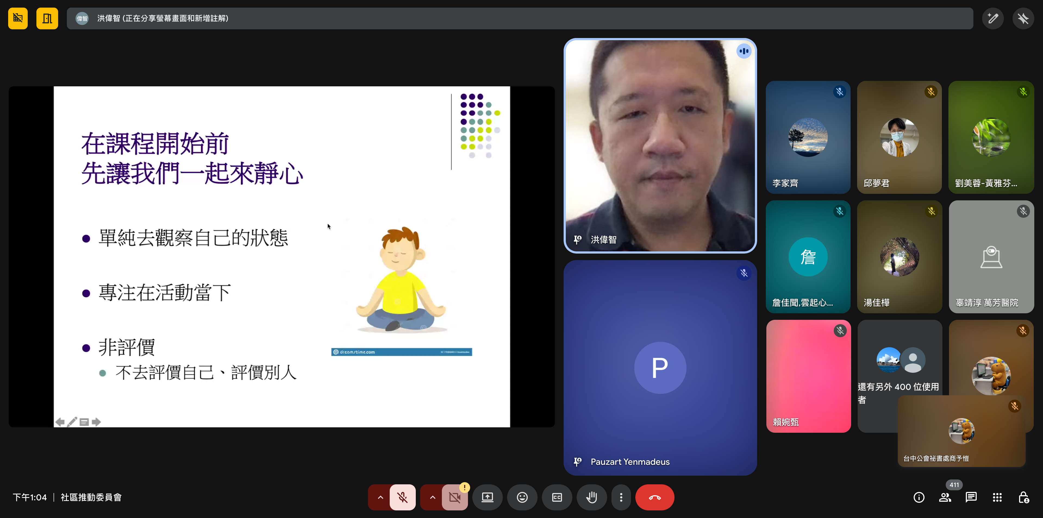
Task: Click the present screen icon
Action: pos(487,497)
